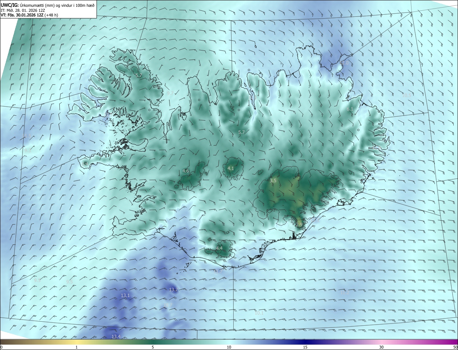Click the '5' tick label on the scale

point(153,347)
